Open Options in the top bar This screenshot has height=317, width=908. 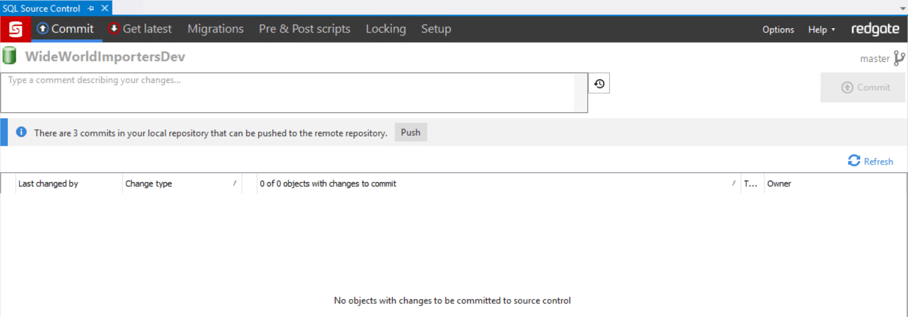(778, 29)
